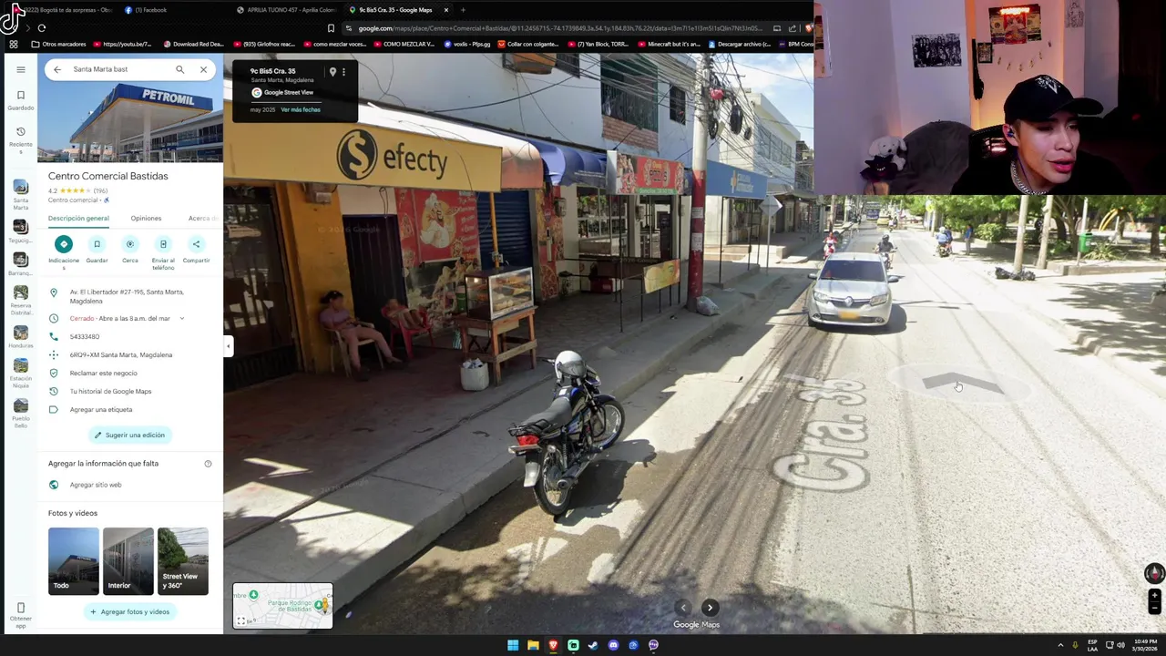Open File Explorer from taskbar
Viewport: 1166px width, 656px height.
pyautogui.click(x=533, y=645)
